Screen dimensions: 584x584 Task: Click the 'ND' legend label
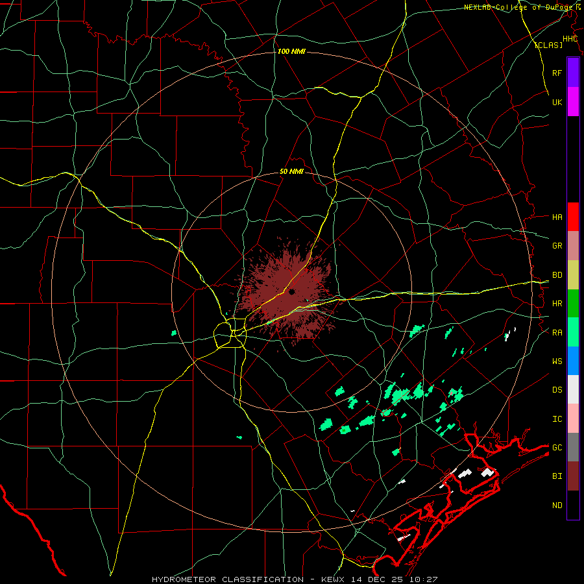[x=557, y=505]
